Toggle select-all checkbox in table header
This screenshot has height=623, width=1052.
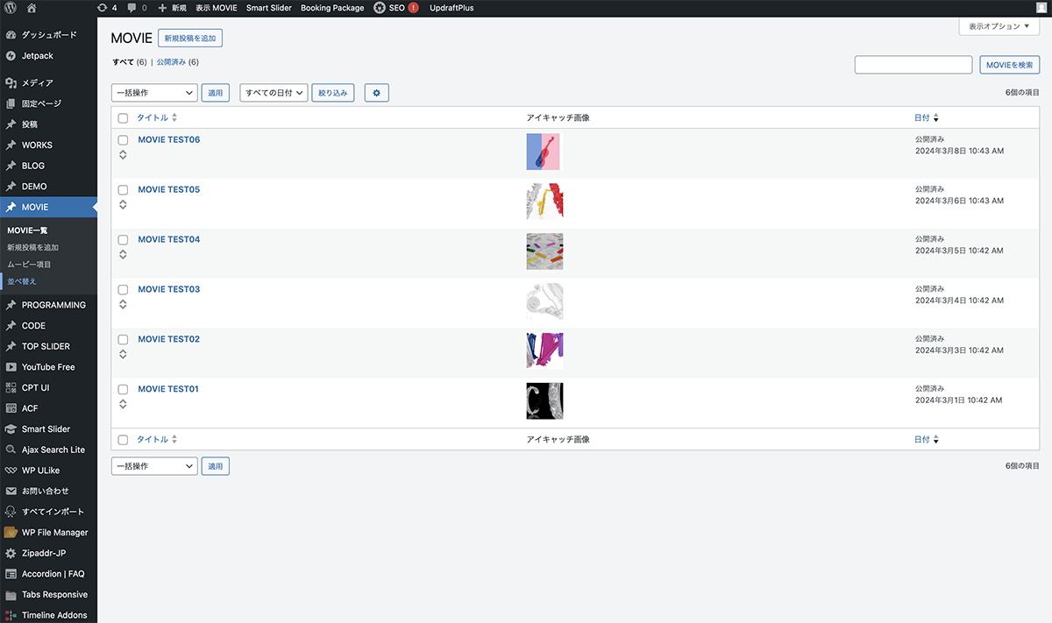coord(123,118)
